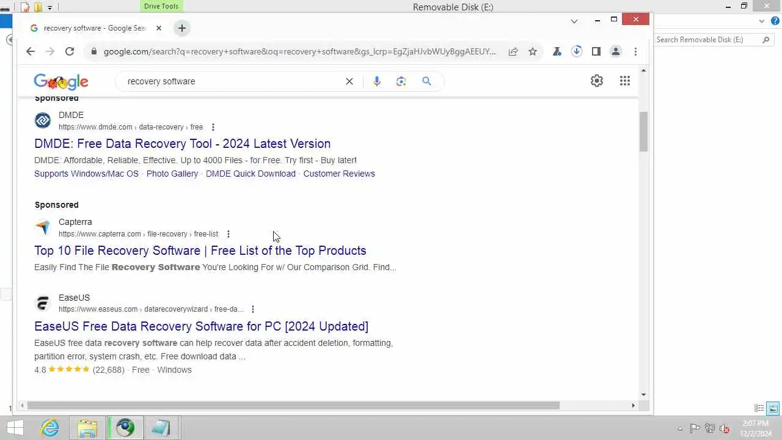The width and height of the screenshot is (782, 440).
Task: Go back to the previous page in Chrome
Action: (x=31, y=51)
